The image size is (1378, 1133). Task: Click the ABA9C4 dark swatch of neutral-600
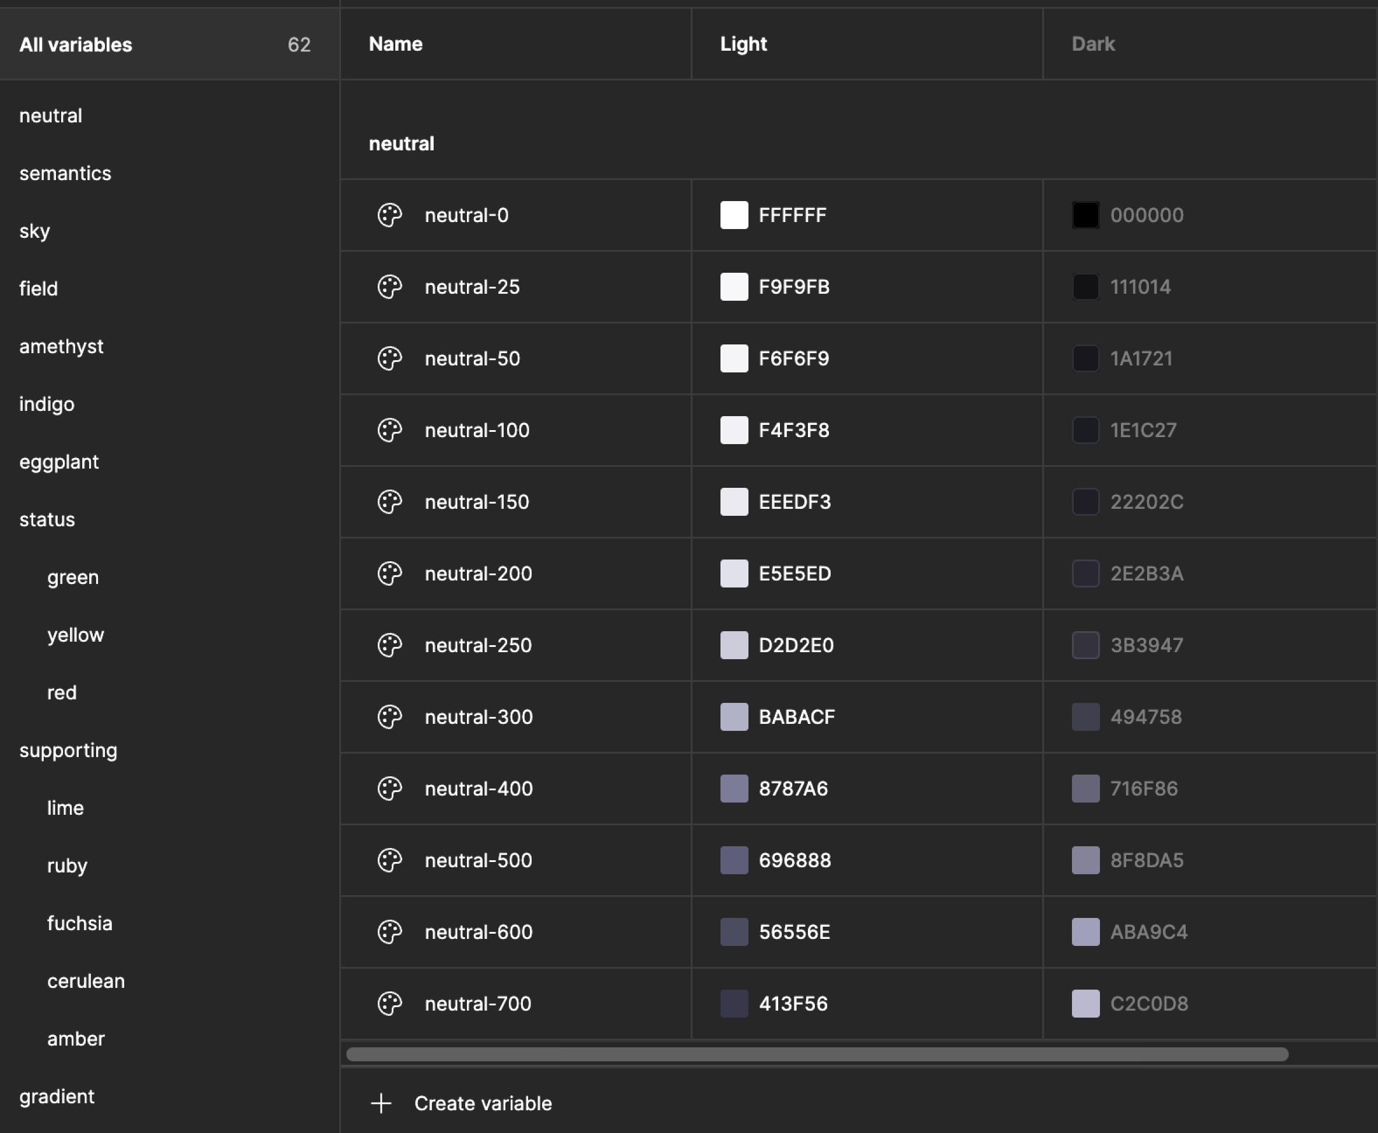1085,932
